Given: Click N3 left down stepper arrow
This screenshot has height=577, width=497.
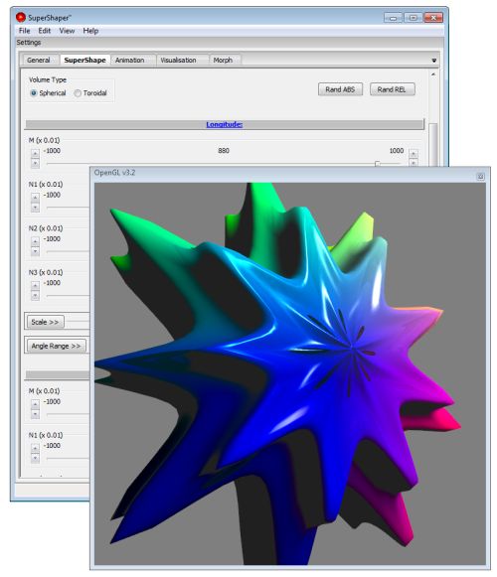Looking at the screenshot, I should point(35,295).
